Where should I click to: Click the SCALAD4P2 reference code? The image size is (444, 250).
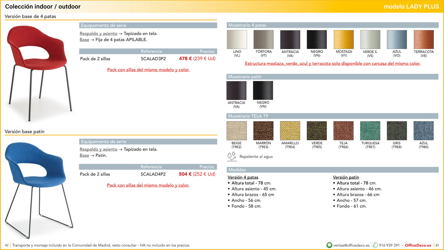(153, 174)
